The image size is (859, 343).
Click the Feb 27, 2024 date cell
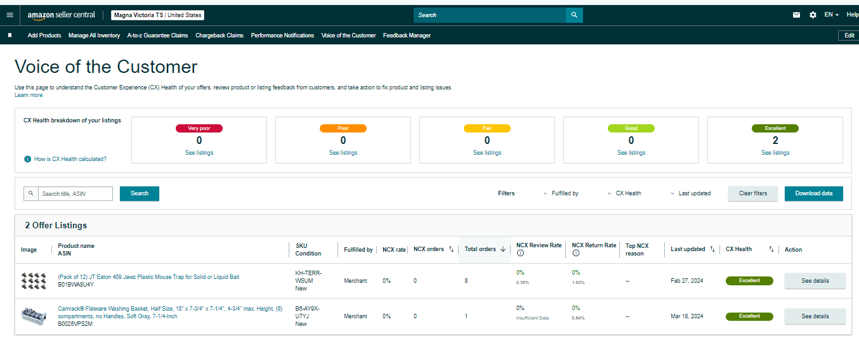[x=686, y=281]
